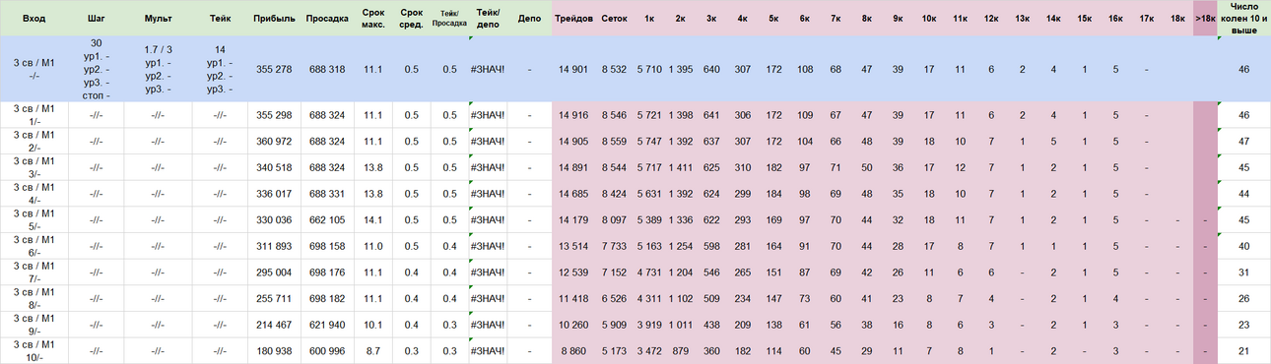Select profit cell 311 893
The image size is (1271, 364).
tap(273, 247)
